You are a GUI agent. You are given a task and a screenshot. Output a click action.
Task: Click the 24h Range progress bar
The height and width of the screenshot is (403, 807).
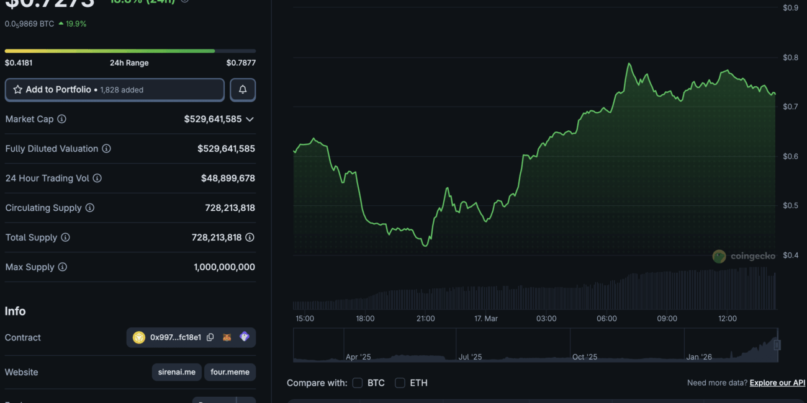130,51
